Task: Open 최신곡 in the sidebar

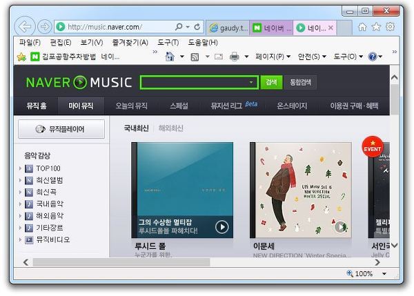Action: [46, 193]
